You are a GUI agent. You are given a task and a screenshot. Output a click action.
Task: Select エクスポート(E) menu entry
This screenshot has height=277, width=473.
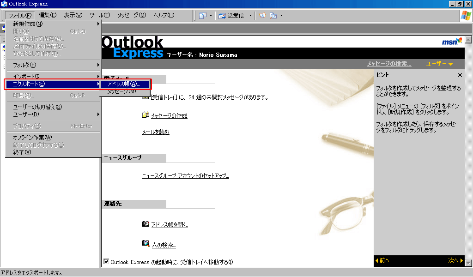click(54, 84)
